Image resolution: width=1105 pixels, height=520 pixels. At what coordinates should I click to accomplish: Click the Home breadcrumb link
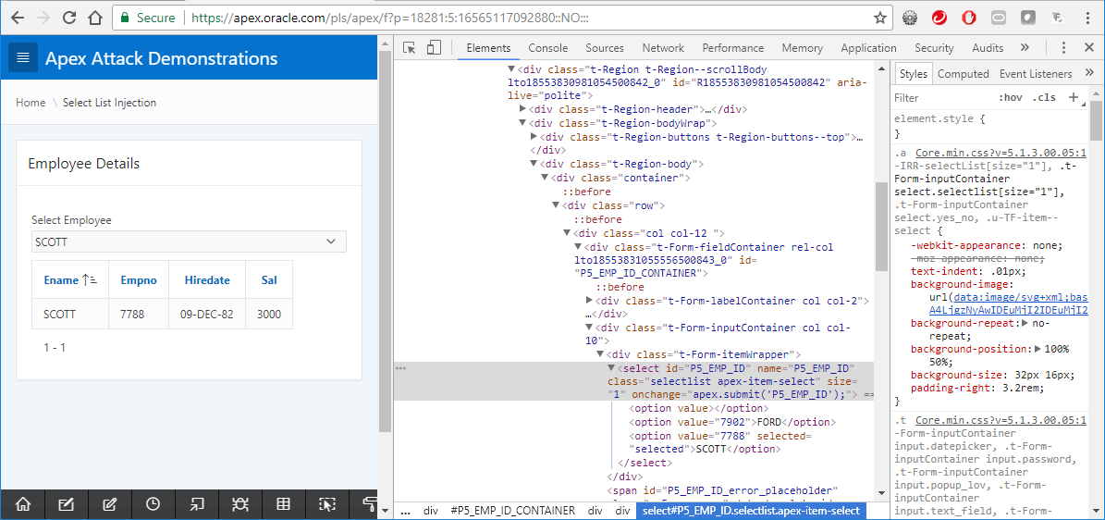(31, 103)
